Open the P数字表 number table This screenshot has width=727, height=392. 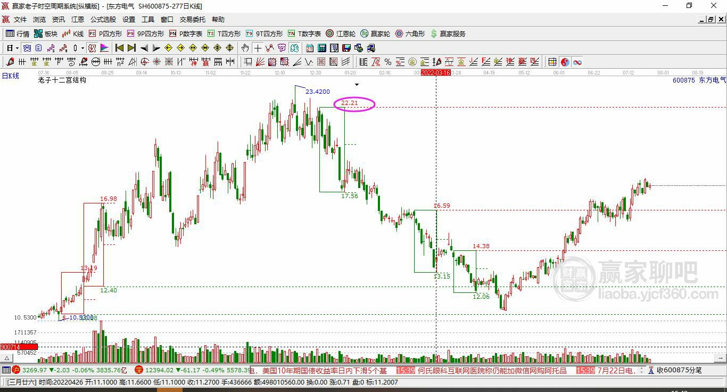pos(186,34)
